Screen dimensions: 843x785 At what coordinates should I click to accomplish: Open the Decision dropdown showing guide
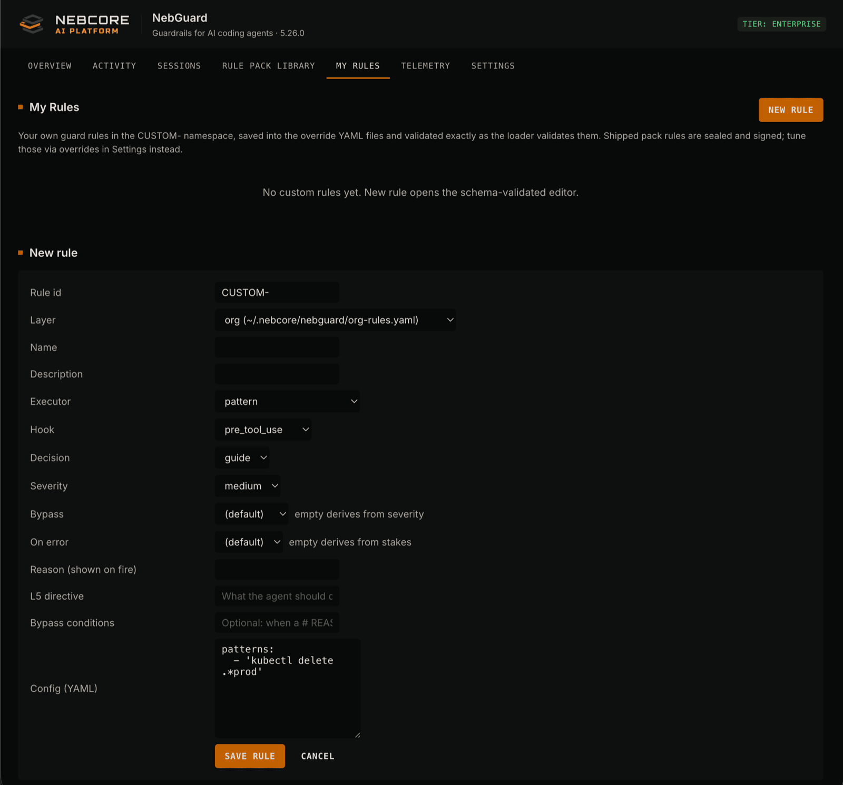(x=242, y=458)
